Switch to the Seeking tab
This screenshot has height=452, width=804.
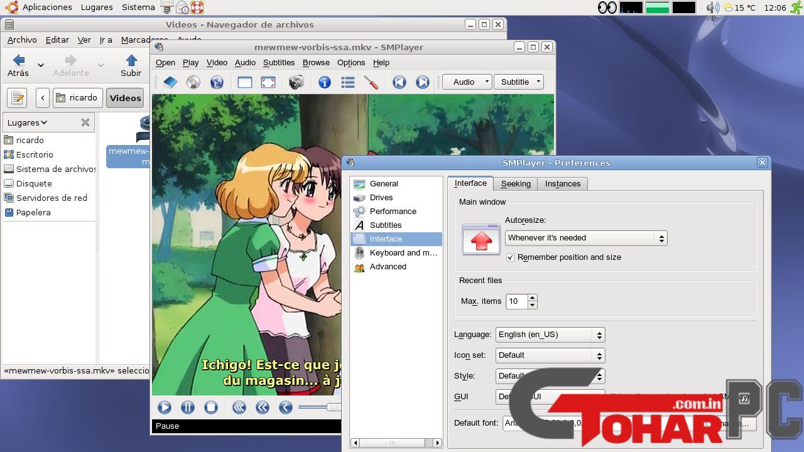pos(516,184)
